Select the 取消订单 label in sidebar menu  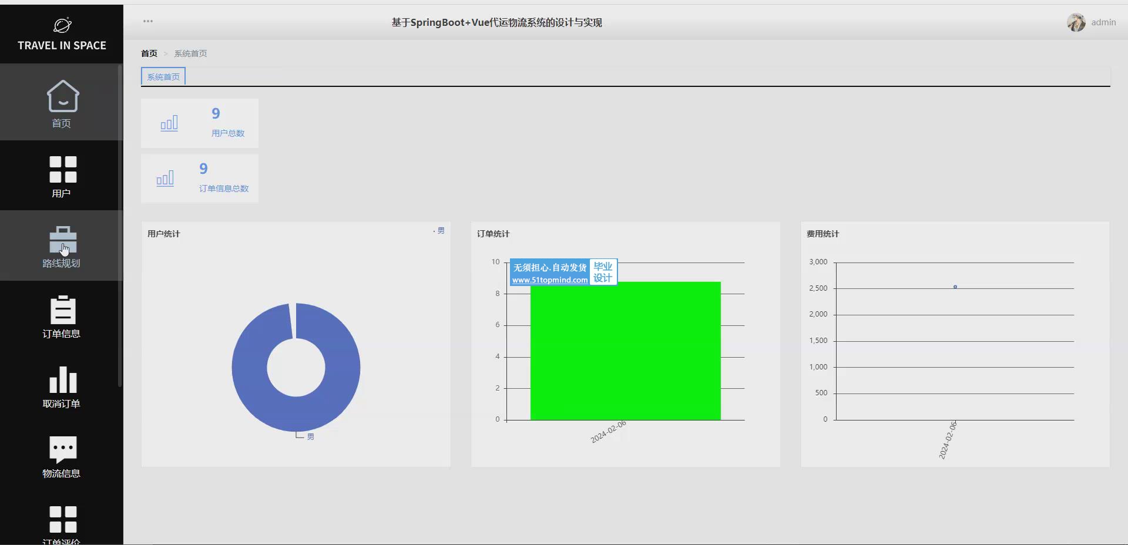click(61, 403)
